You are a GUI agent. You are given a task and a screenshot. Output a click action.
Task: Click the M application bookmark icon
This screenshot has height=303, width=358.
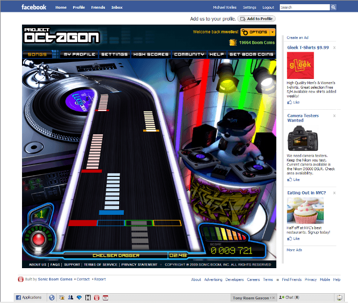tap(88, 297)
